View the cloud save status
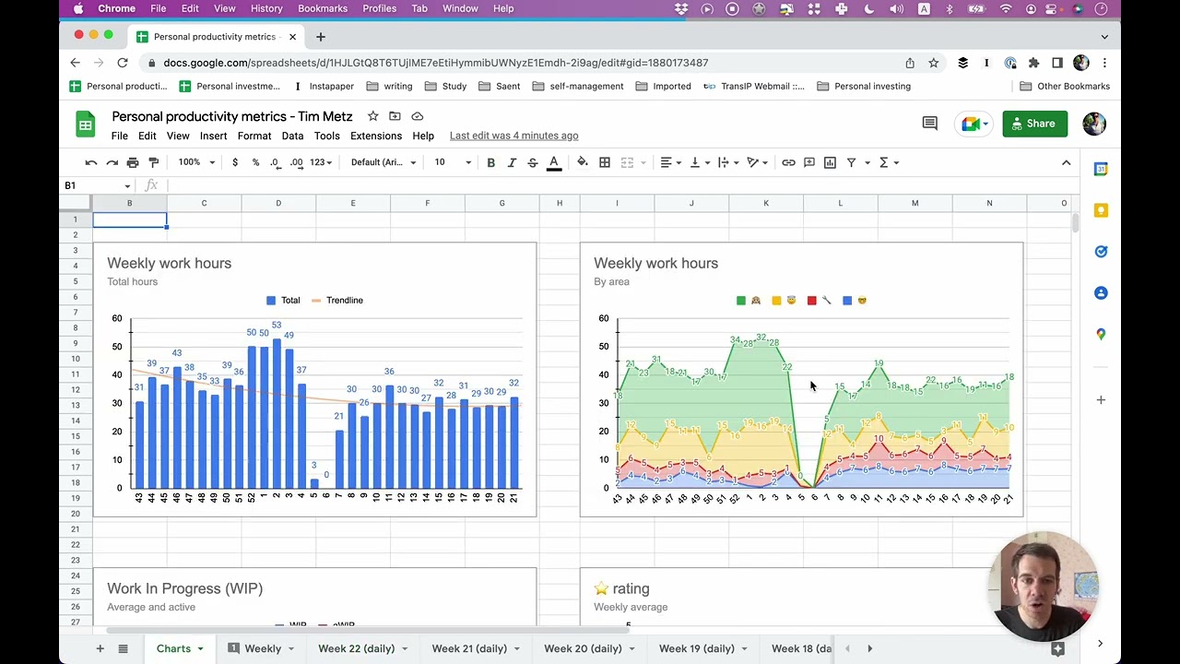 417,116
